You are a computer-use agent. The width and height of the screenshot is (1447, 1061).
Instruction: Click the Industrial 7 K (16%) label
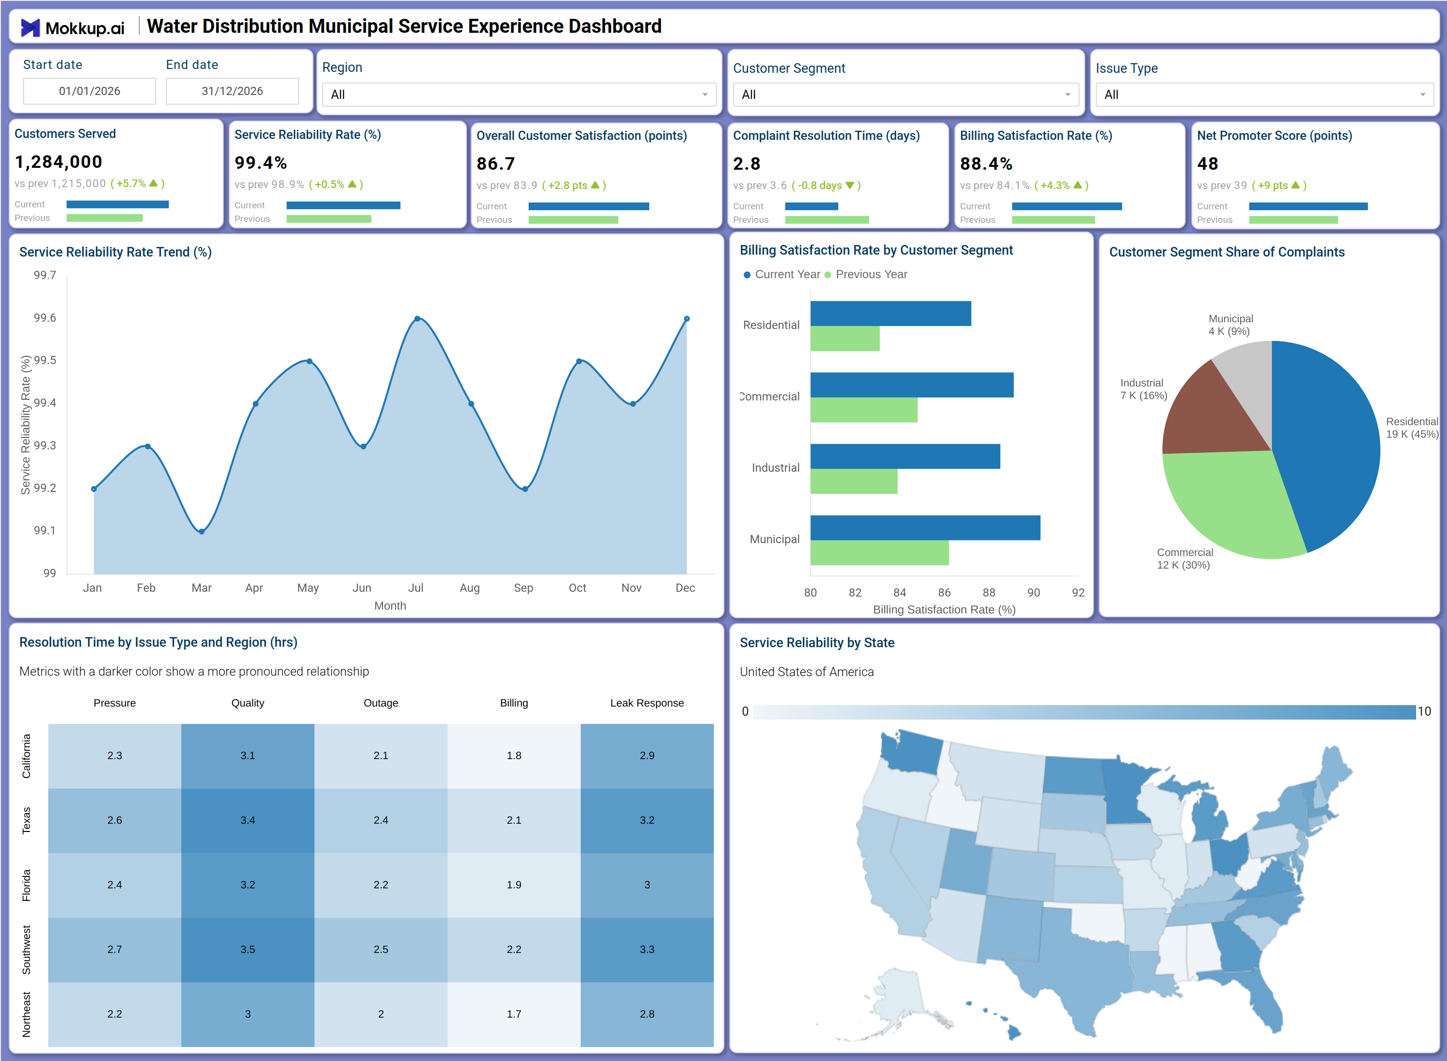point(1143,389)
